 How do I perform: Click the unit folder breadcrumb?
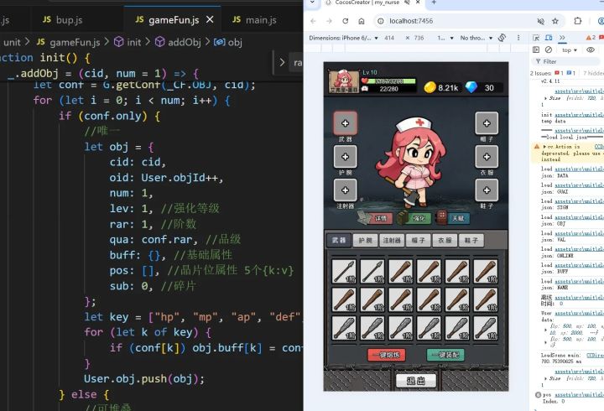click(x=12, y=42)
